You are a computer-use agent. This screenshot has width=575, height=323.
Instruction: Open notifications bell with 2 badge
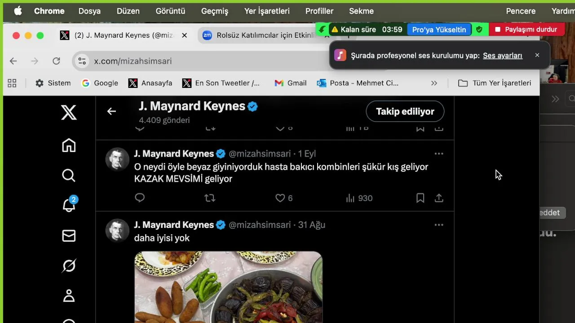tap(69, 205)
